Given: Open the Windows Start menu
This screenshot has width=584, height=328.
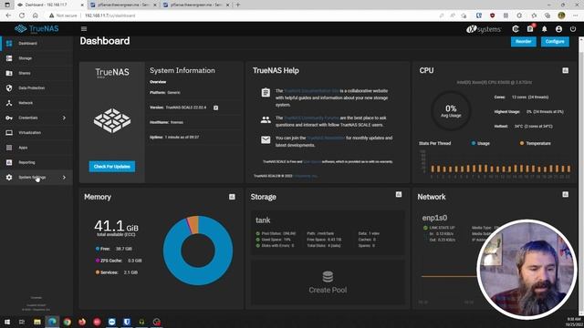Looking at the screenshot, I should (x=7, y=322).
